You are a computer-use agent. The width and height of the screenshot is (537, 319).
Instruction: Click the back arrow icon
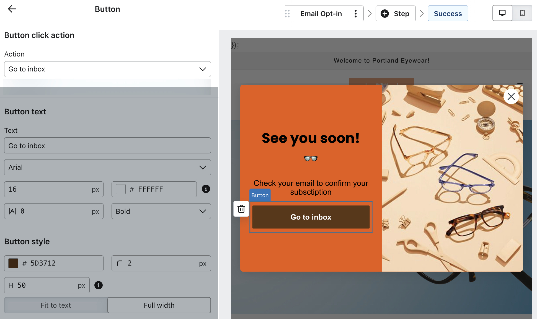pyautogui.click(x=12, y=9)
